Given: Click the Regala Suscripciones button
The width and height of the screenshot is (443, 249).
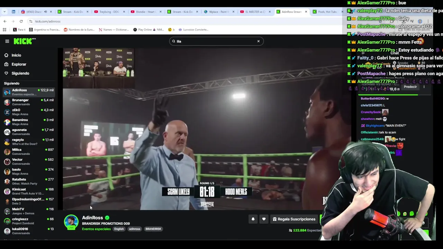Looking at the screenshot, I should click(x=294, y=219).
